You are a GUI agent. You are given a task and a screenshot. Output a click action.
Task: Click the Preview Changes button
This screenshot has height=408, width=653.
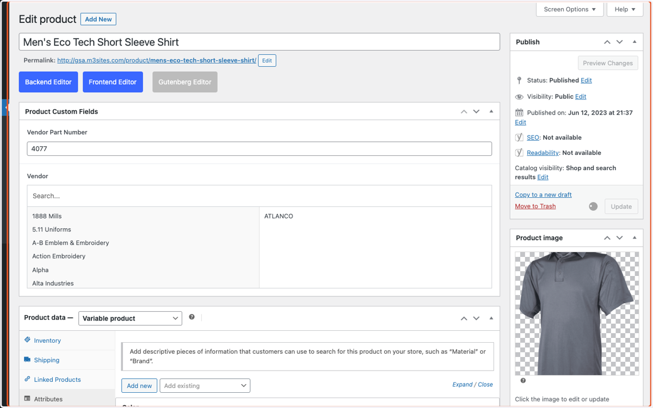pyautogui.click(x=608, y=63)
